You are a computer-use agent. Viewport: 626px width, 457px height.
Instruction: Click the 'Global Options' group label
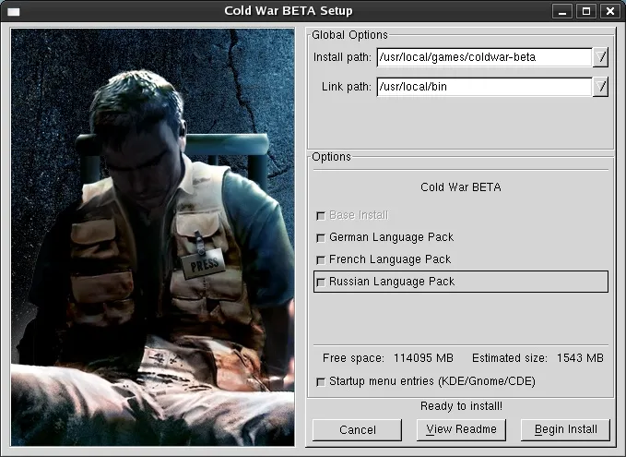(x=349, y=35)
